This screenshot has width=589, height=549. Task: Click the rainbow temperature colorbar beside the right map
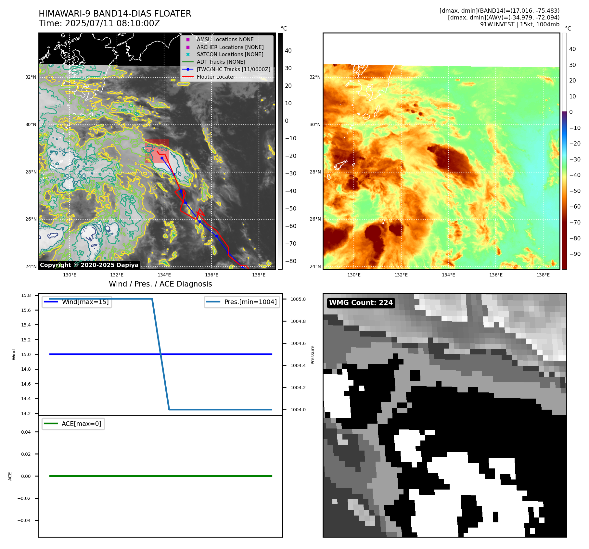click(x=564, y=151)
